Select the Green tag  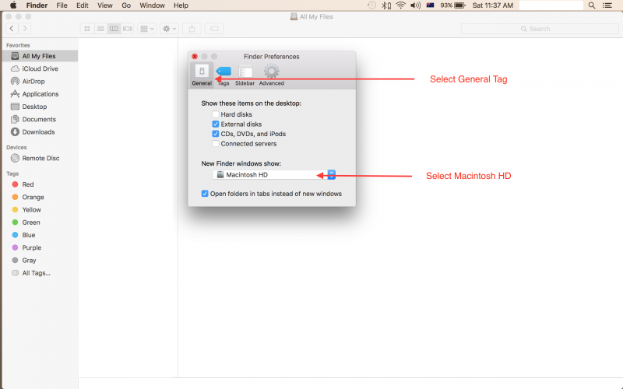(40, 223)
